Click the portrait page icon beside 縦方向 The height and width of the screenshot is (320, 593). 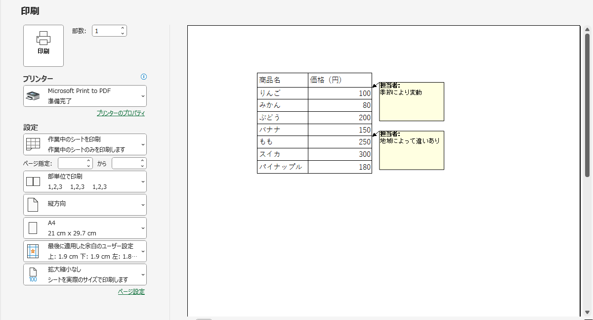tap(33, 204)
